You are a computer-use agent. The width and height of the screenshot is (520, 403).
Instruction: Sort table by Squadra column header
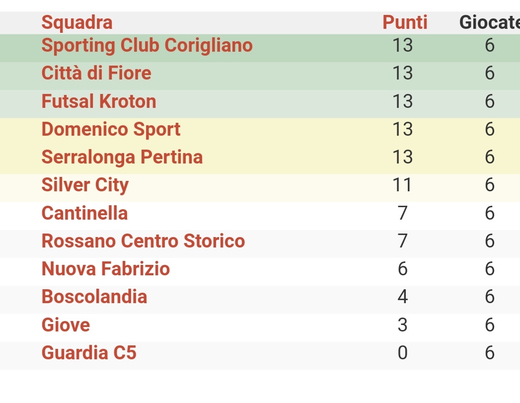click(x=77, y=22)
